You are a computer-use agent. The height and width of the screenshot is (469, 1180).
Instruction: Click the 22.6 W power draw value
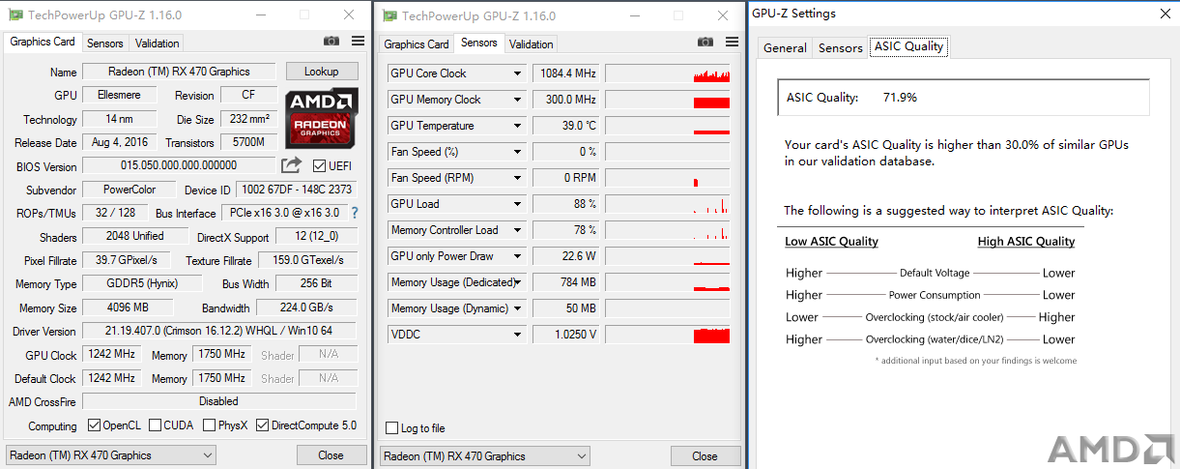565,256
